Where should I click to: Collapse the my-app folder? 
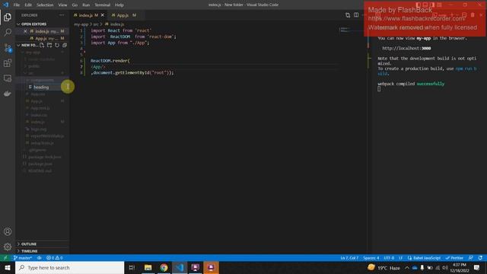click(42, 53)
